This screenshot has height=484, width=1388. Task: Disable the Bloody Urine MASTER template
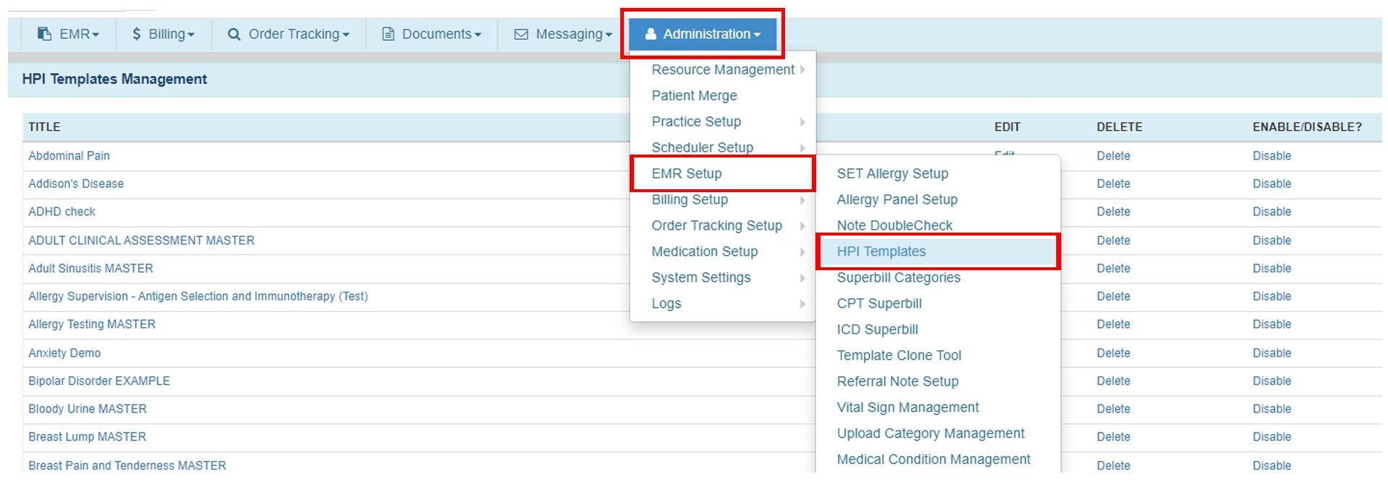[1272, 409]
